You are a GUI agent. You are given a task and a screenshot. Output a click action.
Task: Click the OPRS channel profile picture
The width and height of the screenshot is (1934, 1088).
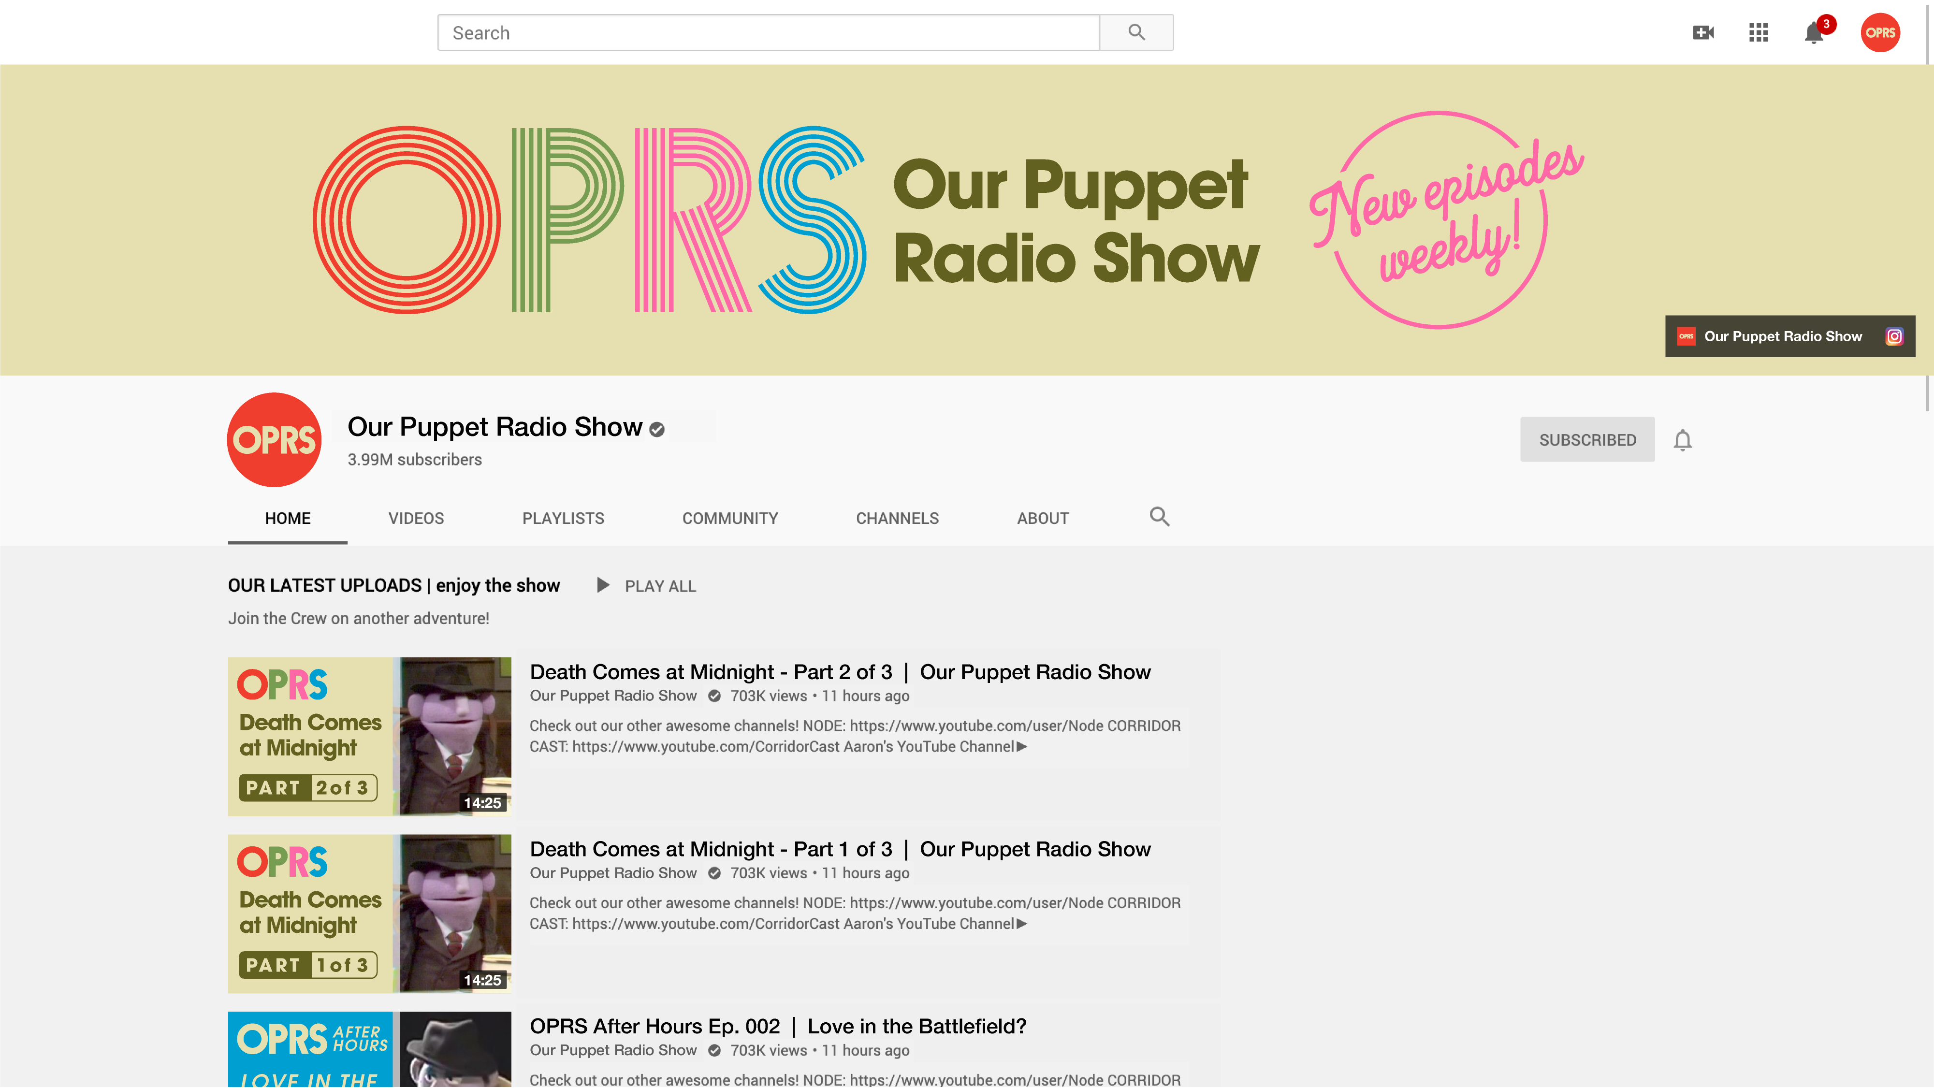tap(274, 439)
